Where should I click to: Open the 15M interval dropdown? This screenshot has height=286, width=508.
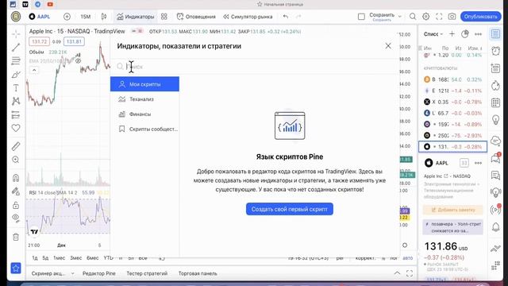(x=86, y=17)
